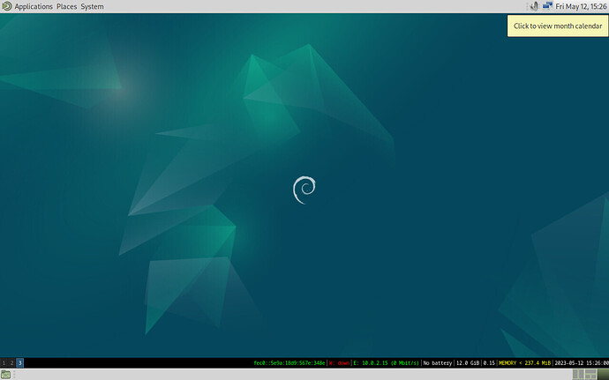Click the "2023-05-12 15:26:00" status bar time
The image size is (609, 380).
(582, 363)
